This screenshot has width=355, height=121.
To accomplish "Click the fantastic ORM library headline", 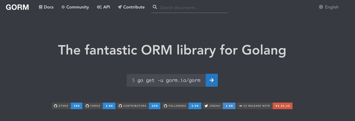I will click(172, 50).
